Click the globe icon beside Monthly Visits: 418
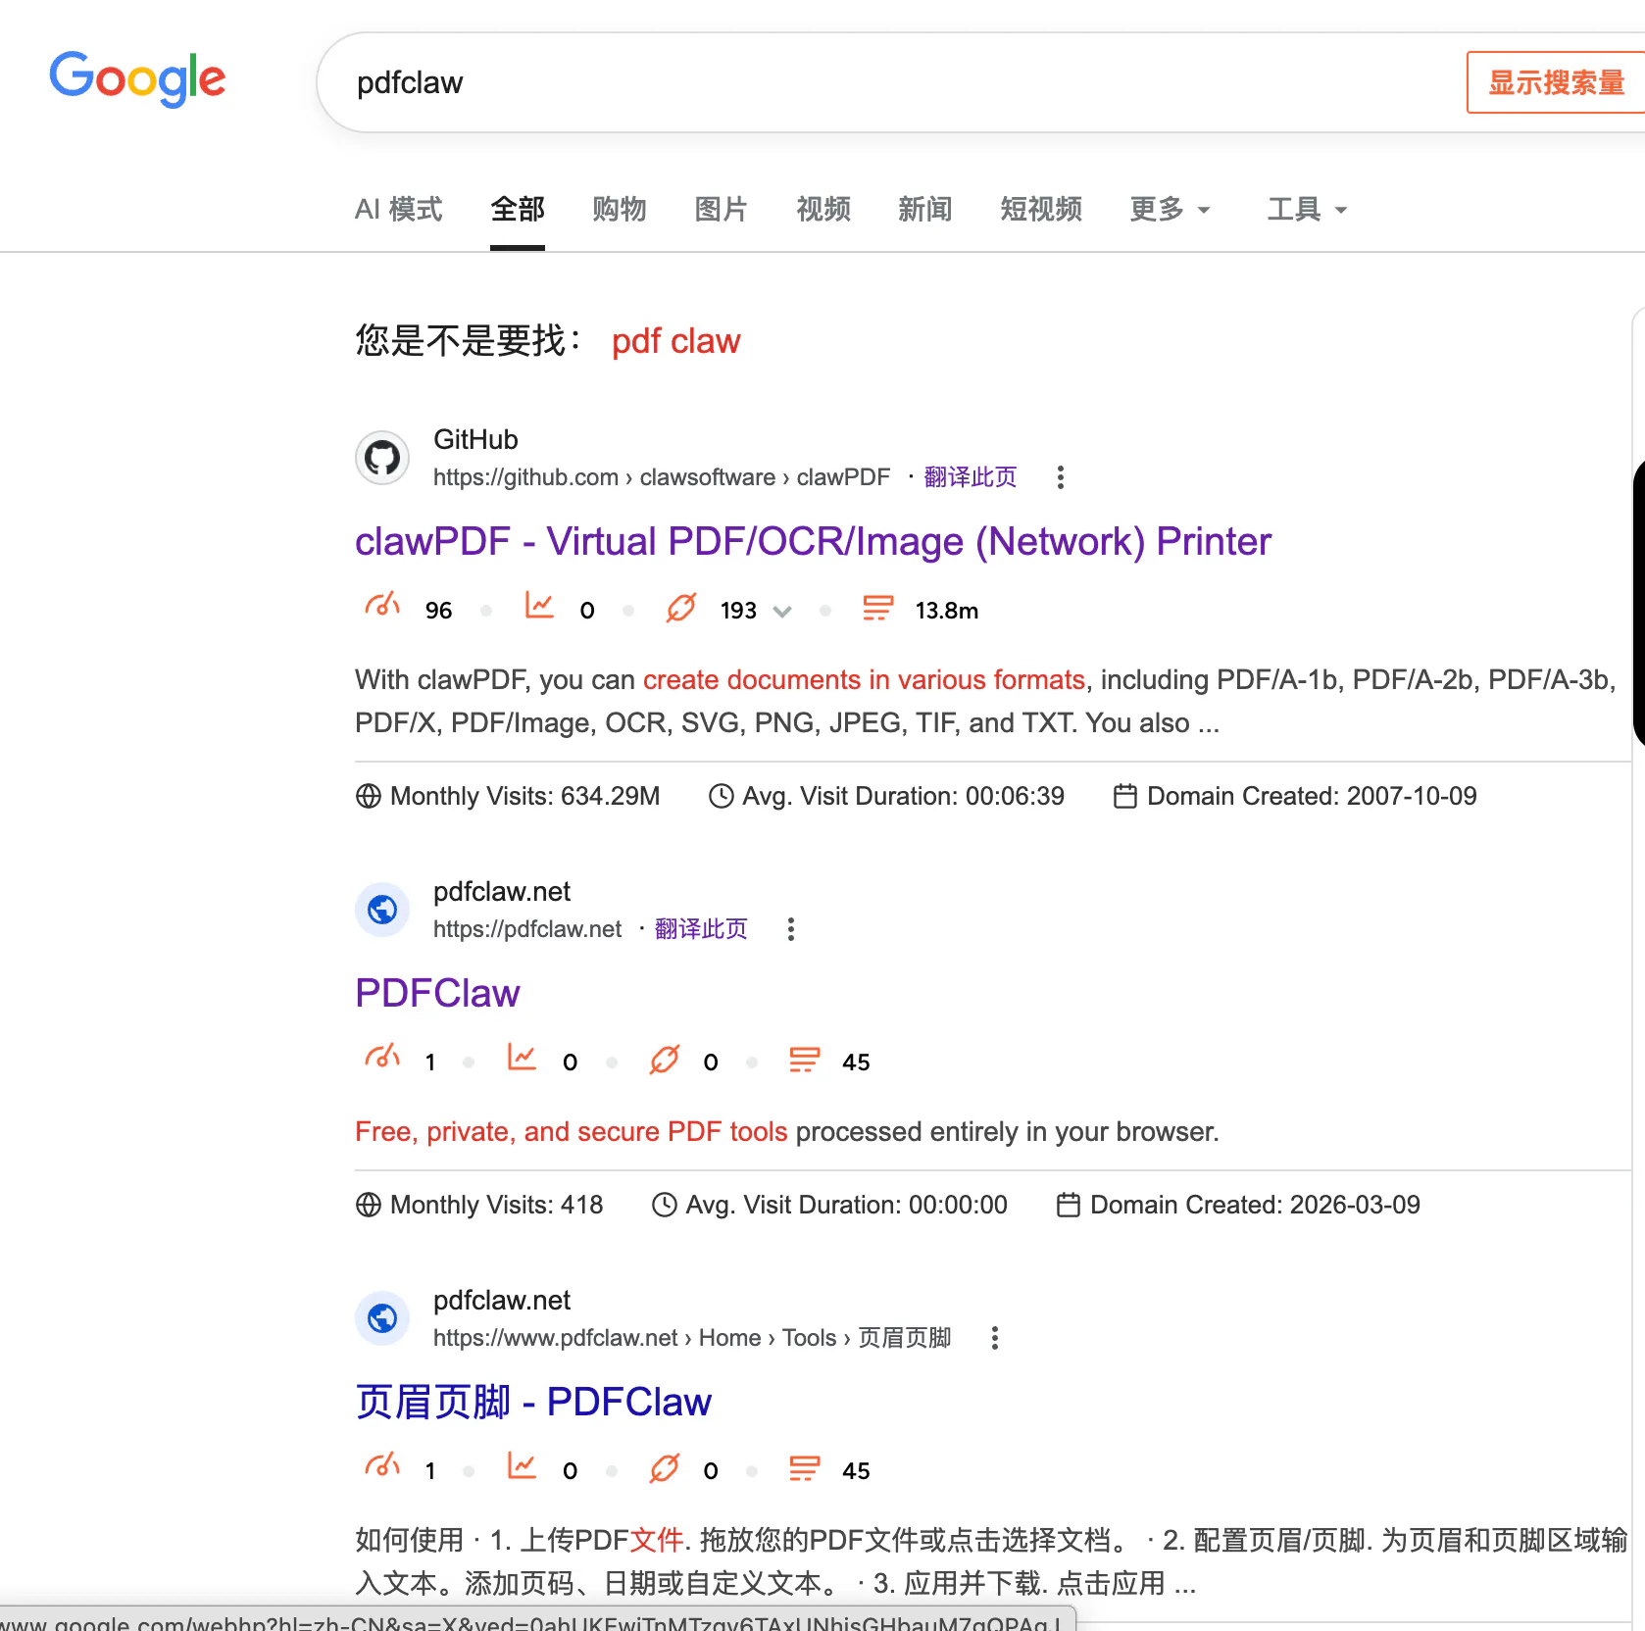Screen dimensions: 1645x1631 [369, 1205]
